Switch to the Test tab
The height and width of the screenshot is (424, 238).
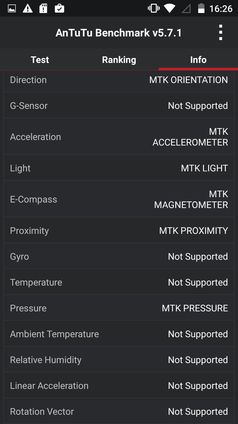pyautogui.click(x=40, y=60)
